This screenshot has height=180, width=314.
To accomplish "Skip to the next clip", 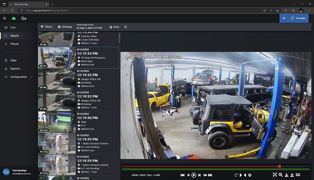I will 210,175.
